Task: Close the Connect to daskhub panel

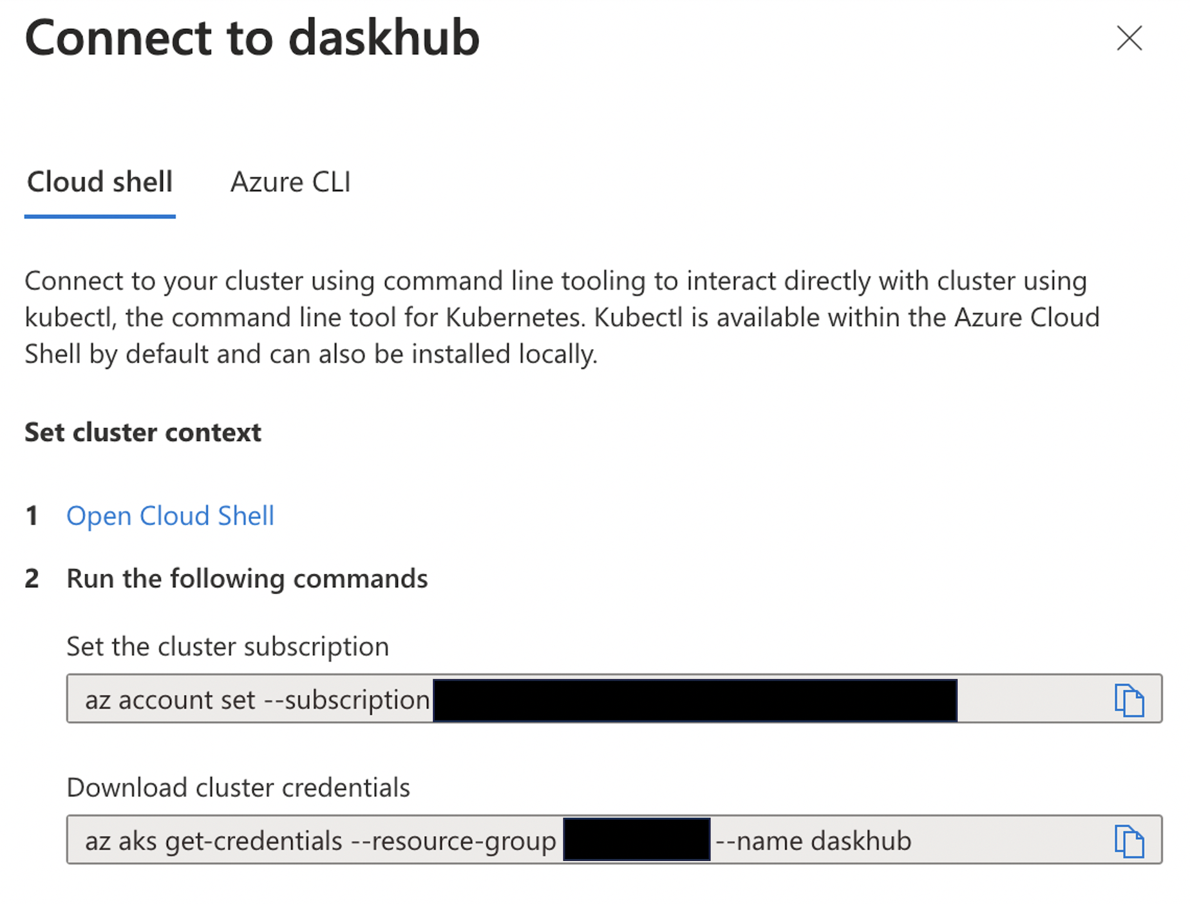Action: (1129, 38)
